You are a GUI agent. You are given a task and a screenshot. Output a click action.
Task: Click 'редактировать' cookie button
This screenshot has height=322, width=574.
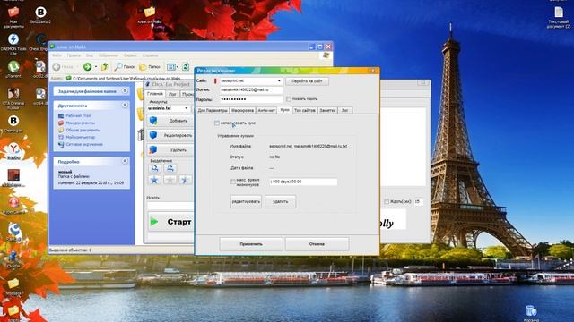point(246,201)
